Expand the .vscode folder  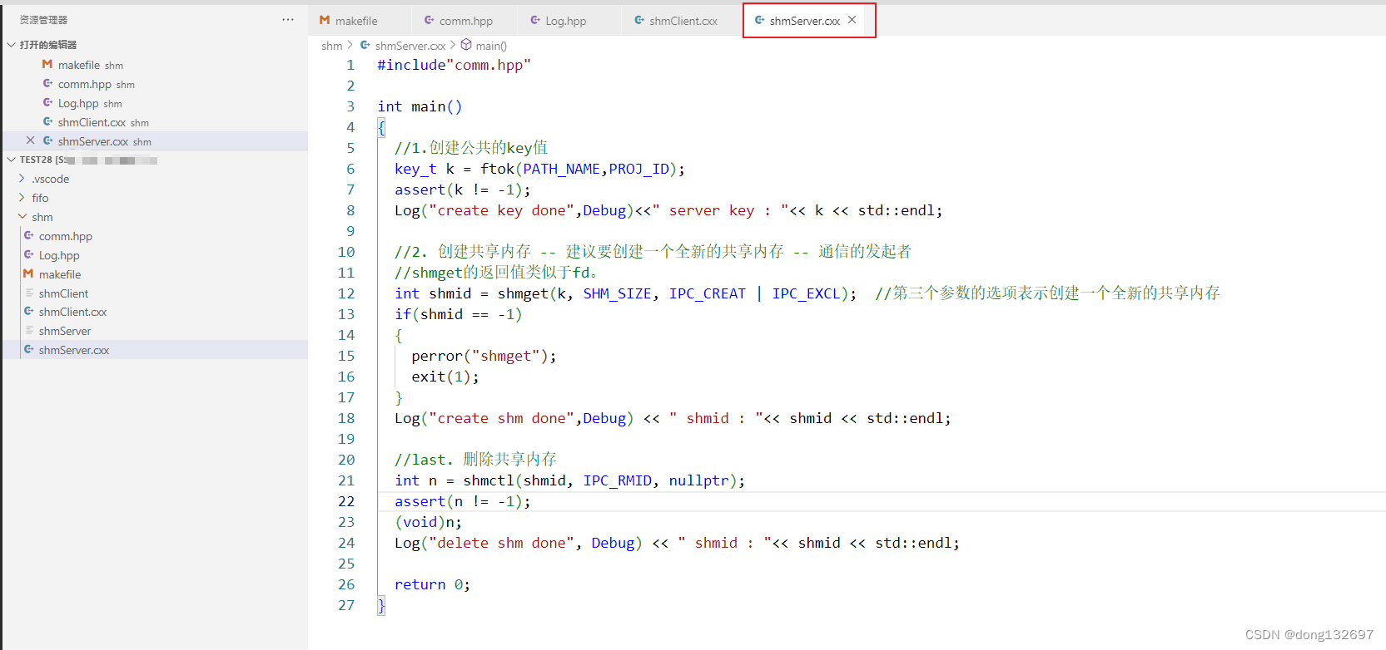[22, 179]
